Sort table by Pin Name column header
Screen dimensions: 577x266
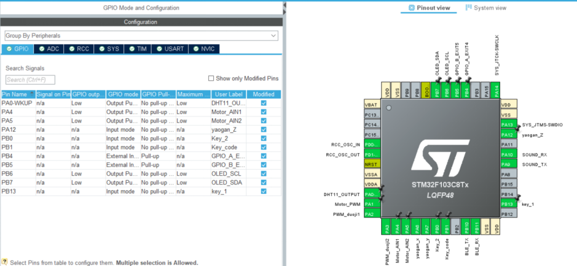pyautogui.click(x=17, y=94)
